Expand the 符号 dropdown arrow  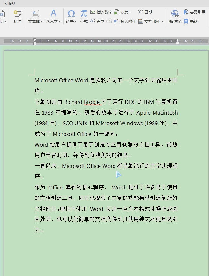point(75,22)
